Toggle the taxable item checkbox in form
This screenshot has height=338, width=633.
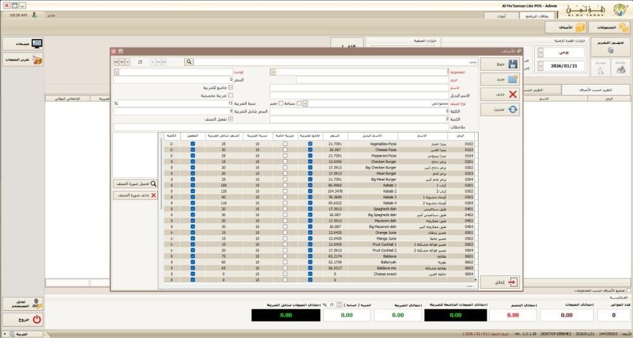230,87
